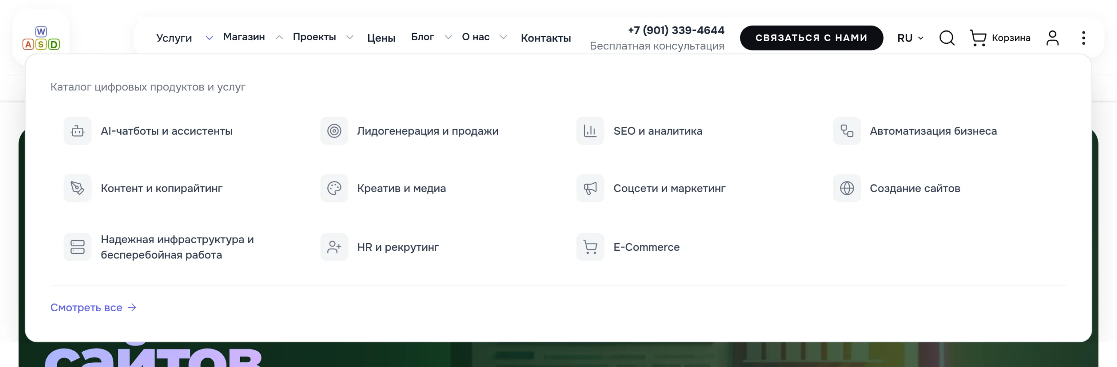
Task: Go to the Контакты page
Action: (546, 38)
